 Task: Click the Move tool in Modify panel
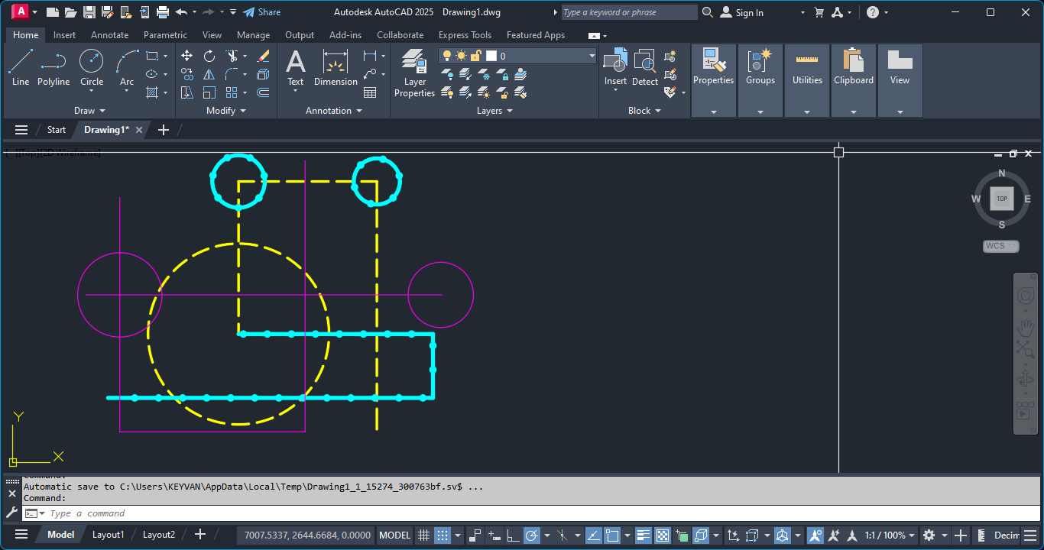[187, 56]
